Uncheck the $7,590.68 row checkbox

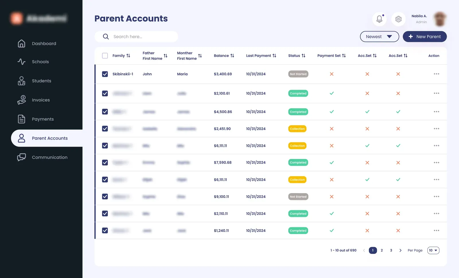(105, 162)
